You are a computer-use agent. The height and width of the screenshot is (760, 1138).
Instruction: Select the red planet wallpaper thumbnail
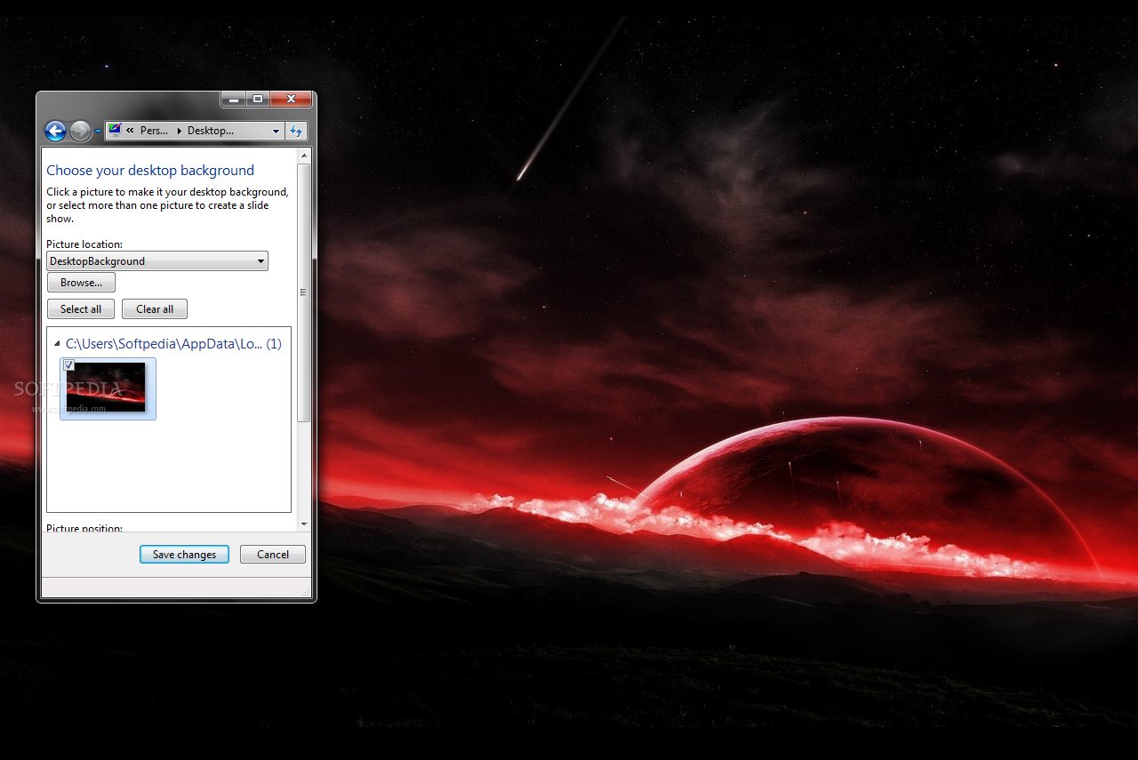click(x=108, y=388)
